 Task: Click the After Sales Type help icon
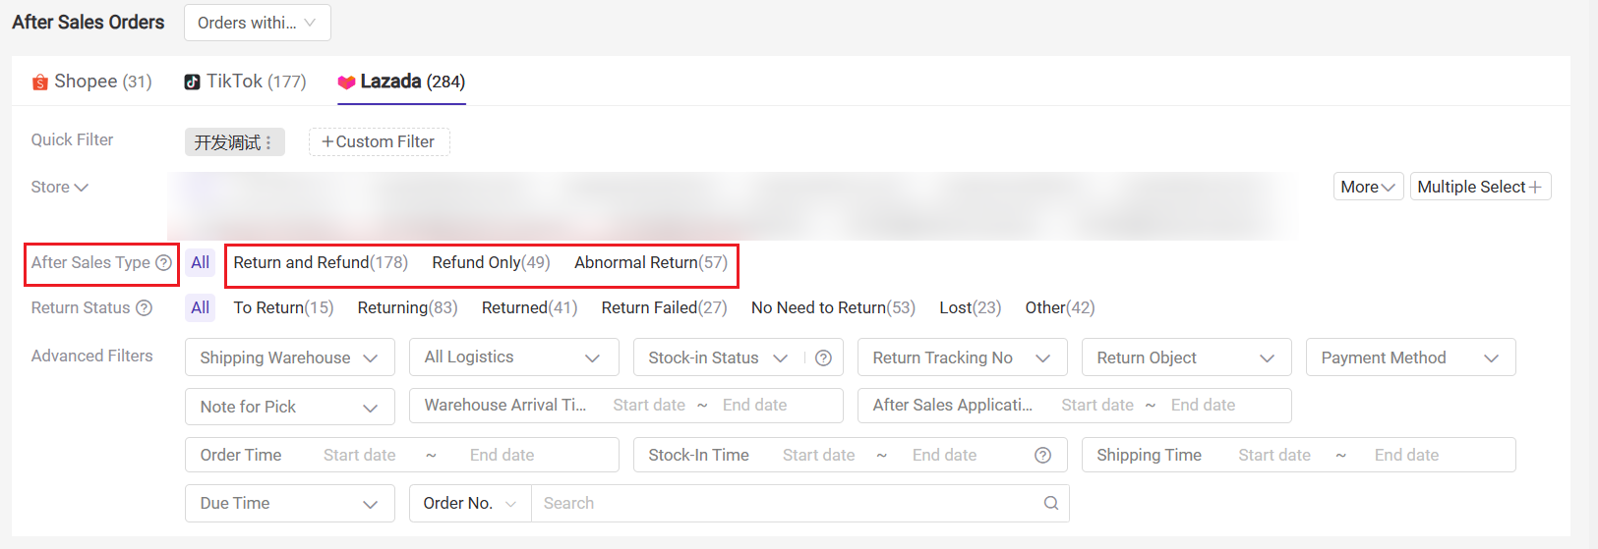click(x=163, y=263)
